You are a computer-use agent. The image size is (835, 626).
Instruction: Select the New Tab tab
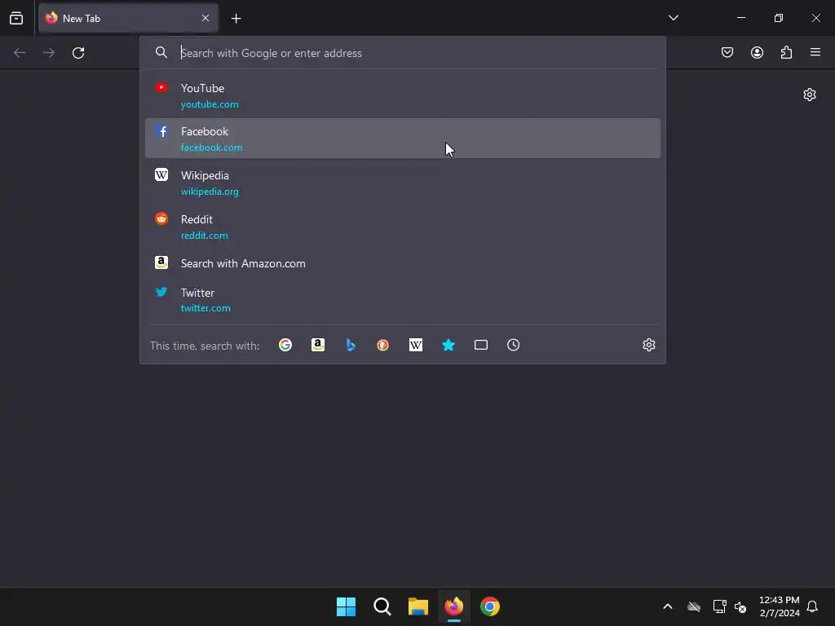click(128, 18)
